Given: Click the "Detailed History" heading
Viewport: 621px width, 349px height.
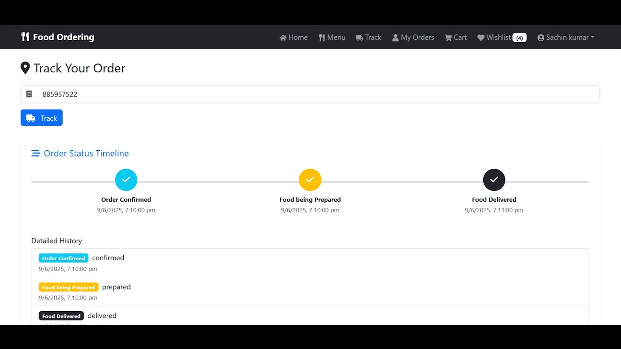Looking at the screenshot, I should [57, 241].
